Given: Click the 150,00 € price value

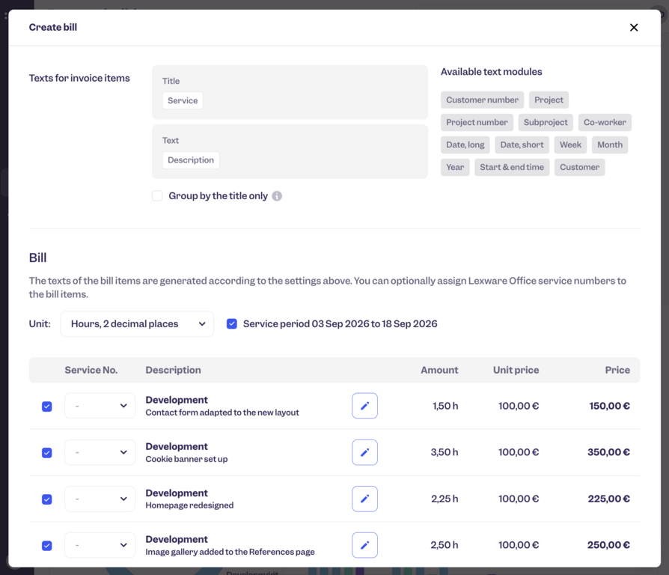Looking at the screenshot, I should coord(609,406).
